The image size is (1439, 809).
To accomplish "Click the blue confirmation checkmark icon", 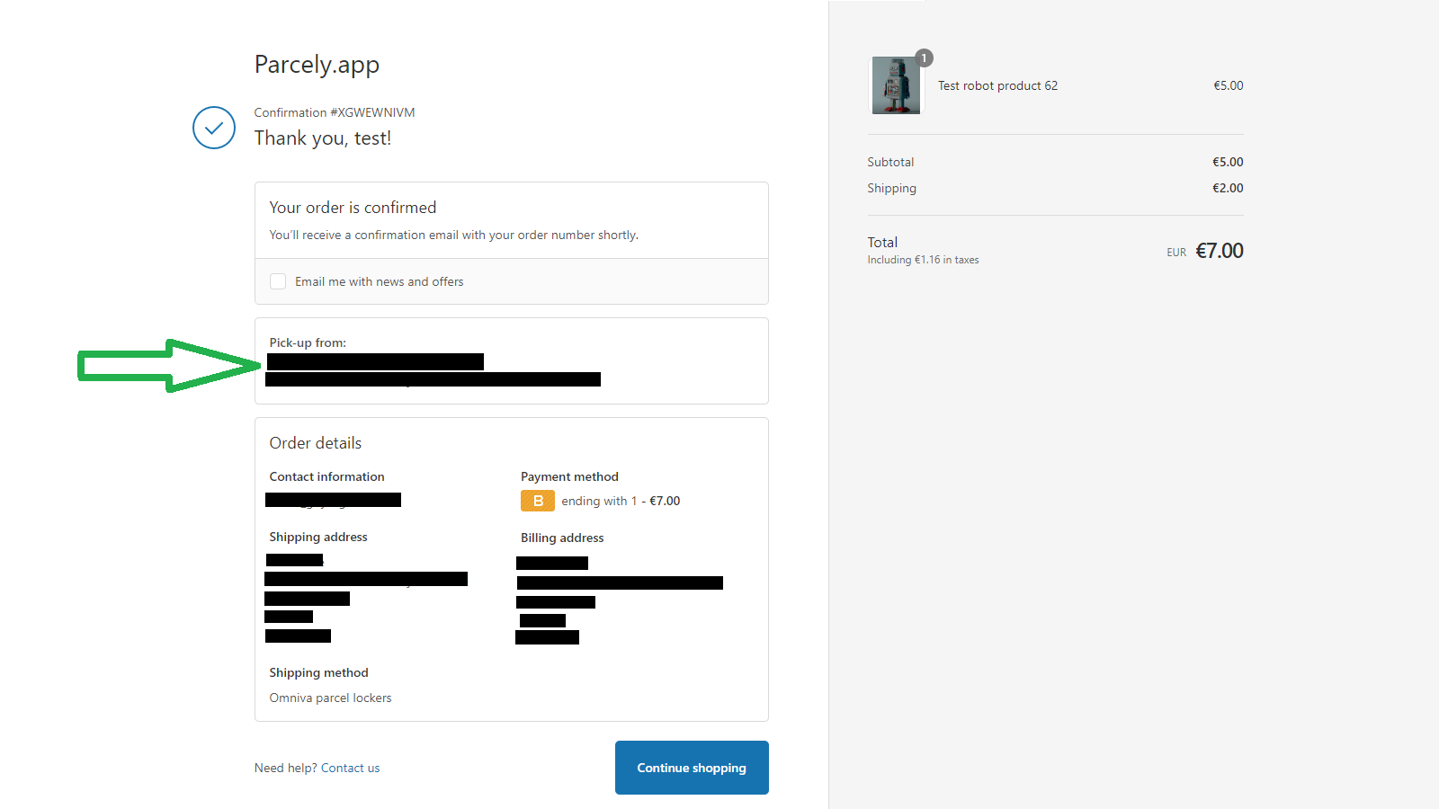I will [213, 128].
